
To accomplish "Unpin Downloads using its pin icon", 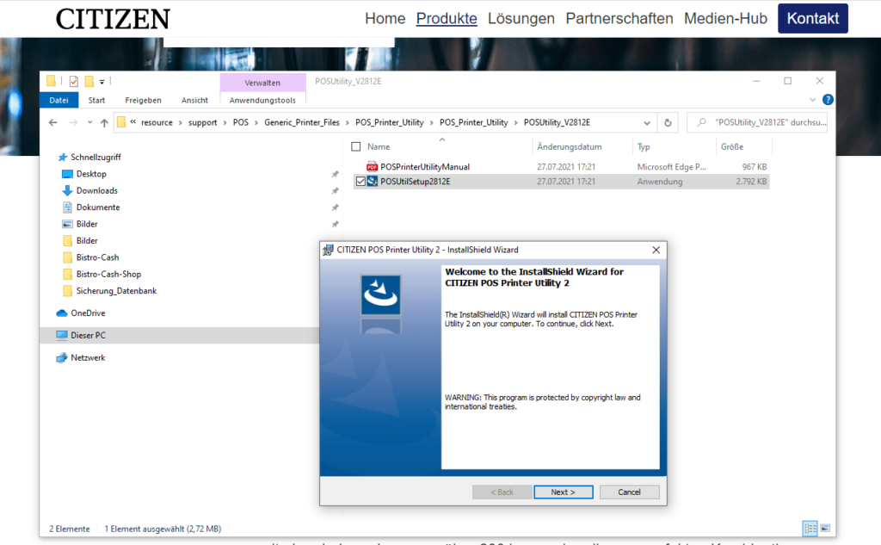I will 335,191.
